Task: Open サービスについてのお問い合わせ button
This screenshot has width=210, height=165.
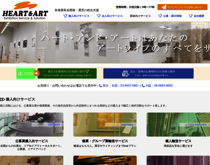Action: (182, 7)
